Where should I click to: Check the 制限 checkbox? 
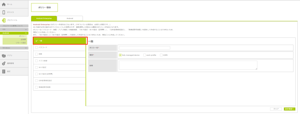(x=36, y=54)
